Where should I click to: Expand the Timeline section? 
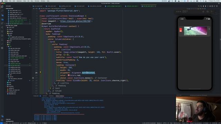point(8,120)
